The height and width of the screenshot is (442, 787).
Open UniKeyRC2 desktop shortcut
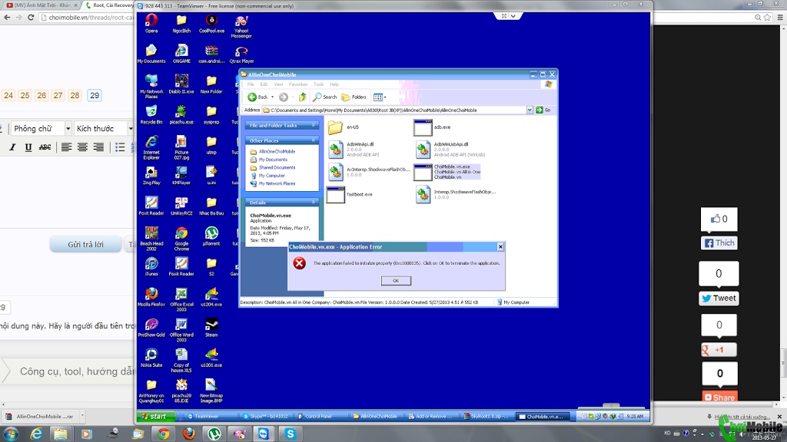(181, 206)
